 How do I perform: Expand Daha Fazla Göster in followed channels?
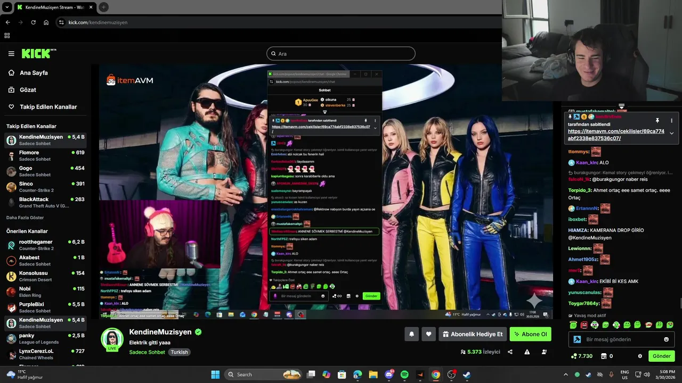click(25, 218)
